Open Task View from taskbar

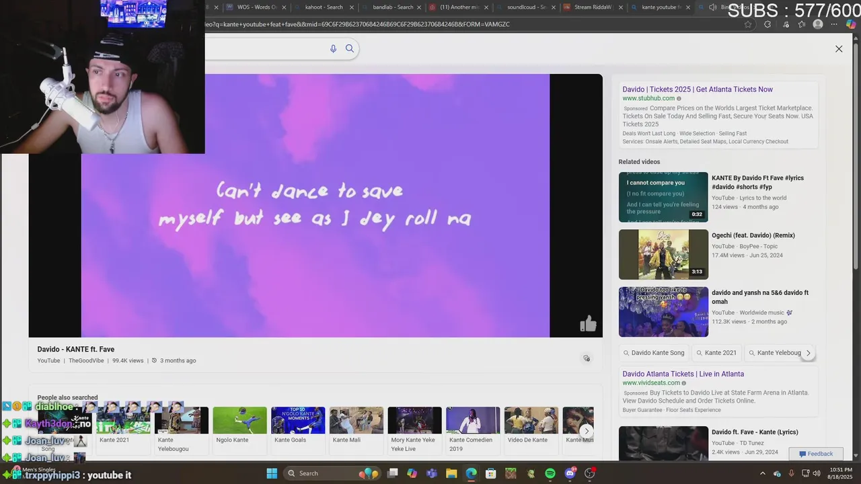click(x=393, y=473)
